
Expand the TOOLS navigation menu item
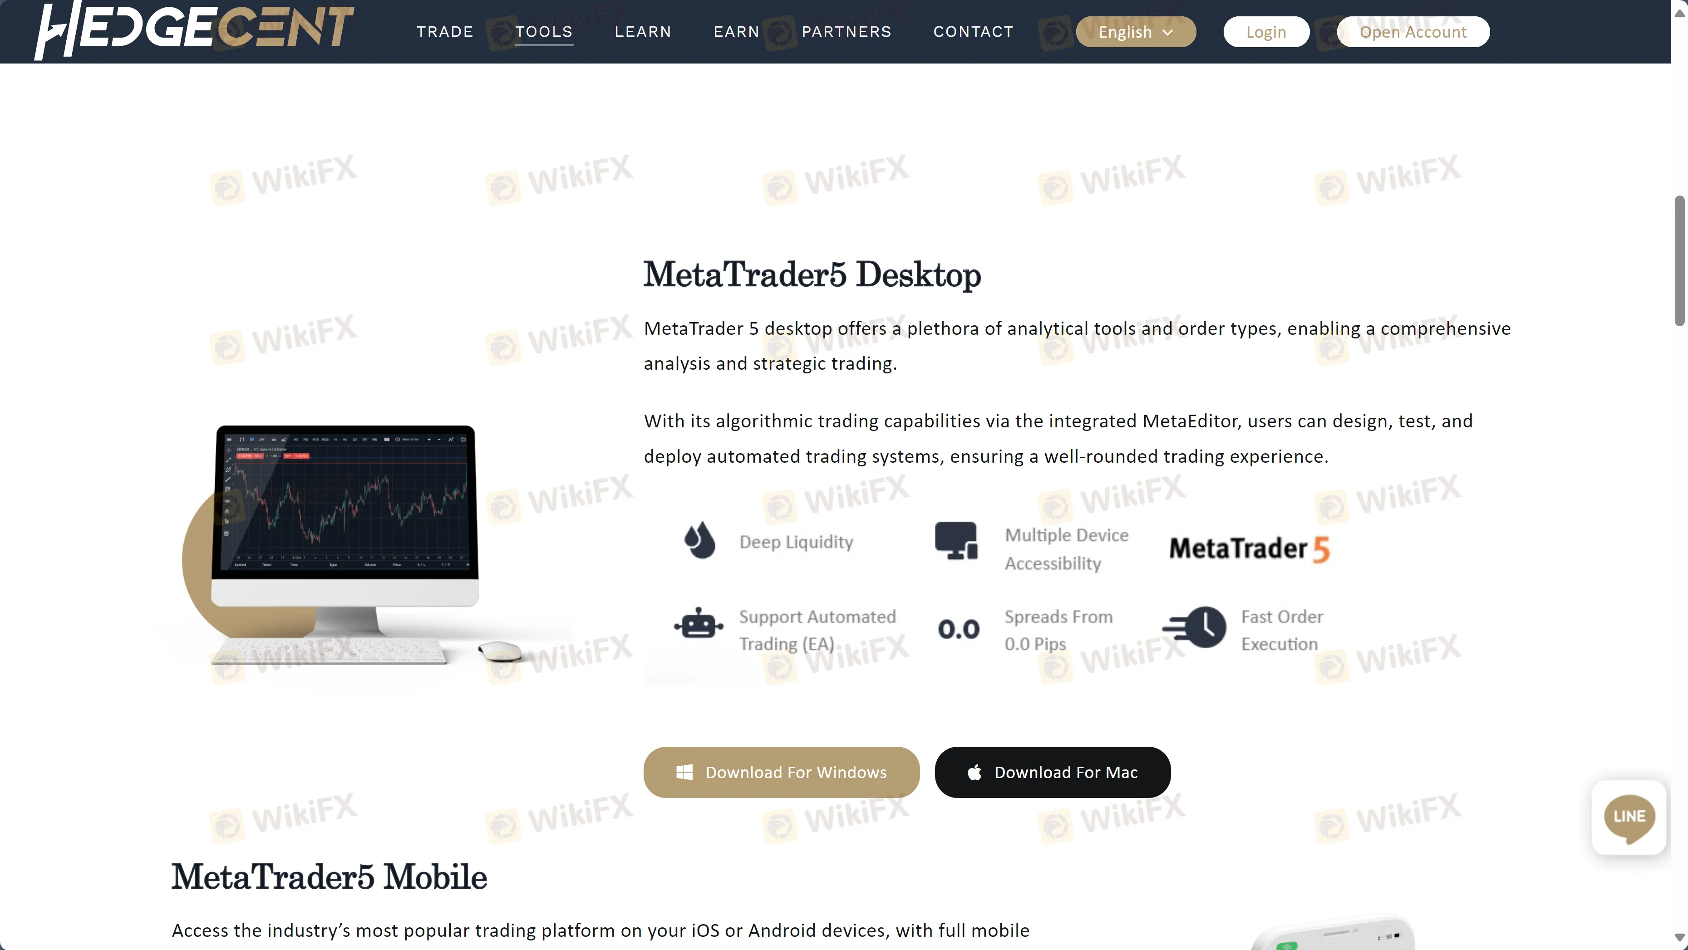544,31
